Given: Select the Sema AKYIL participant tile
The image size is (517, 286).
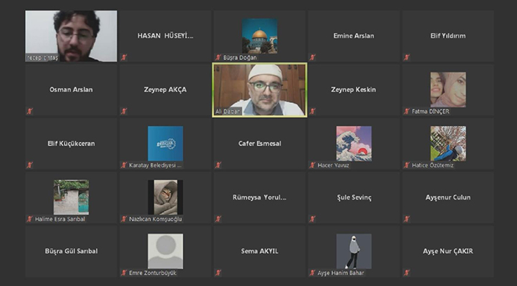Looking at the screenshot, I should click(x=259, y=251).
